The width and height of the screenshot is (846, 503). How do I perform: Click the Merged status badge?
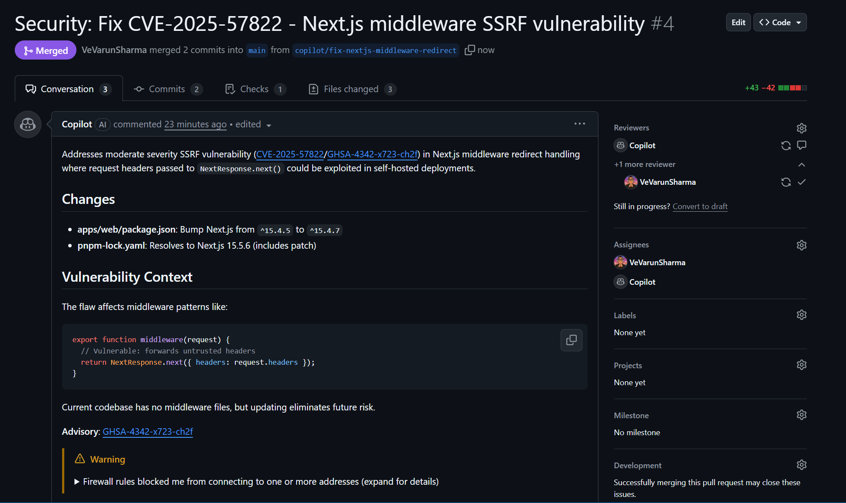tap(46, 50)
